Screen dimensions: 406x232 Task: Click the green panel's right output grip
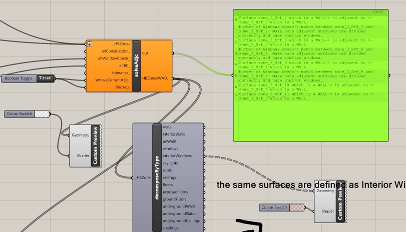(x=389, y=75)
